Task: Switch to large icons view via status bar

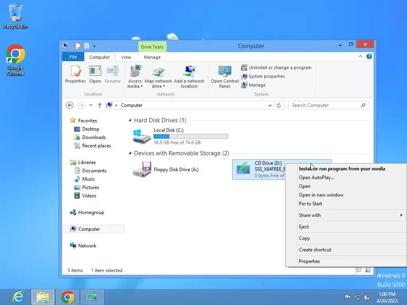Action: (x=368, y=270)
